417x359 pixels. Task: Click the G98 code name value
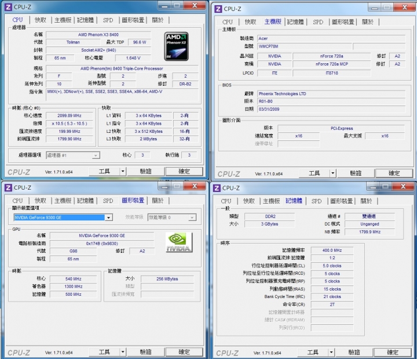[73, 251]
